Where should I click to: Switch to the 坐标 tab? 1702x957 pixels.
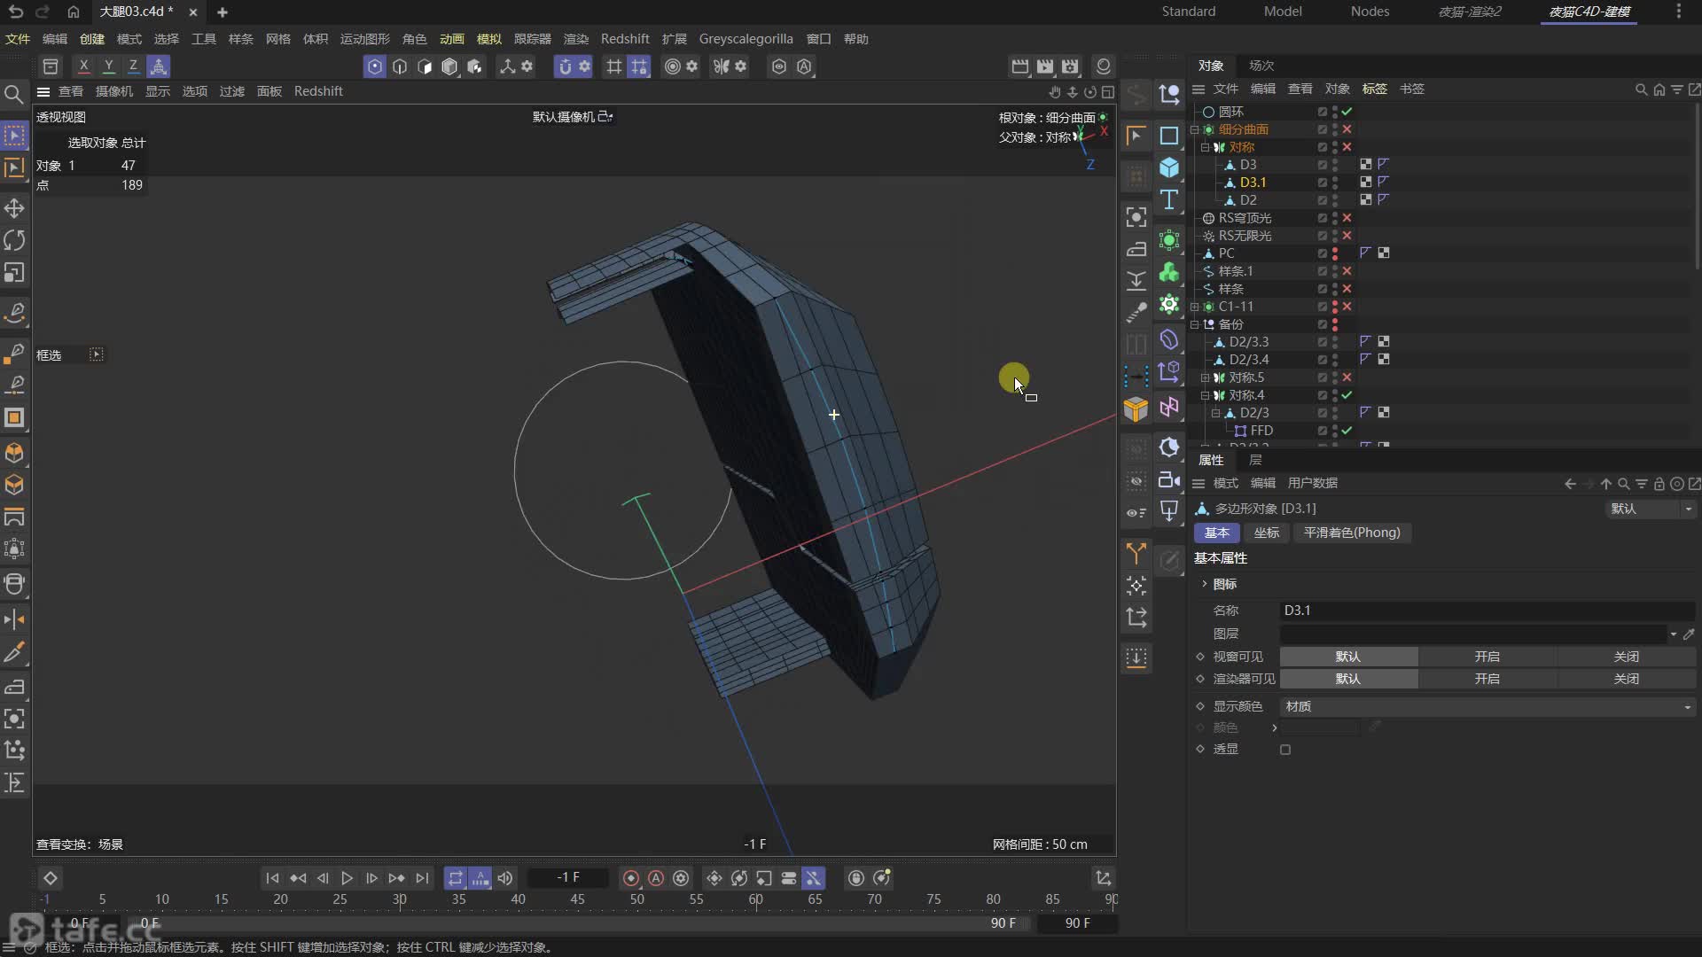1266,533
